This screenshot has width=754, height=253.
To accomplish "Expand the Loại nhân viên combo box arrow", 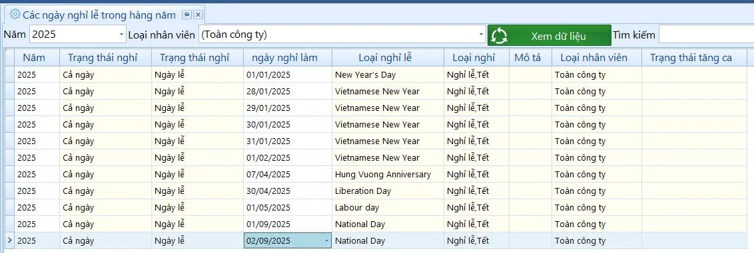I will tap(482, 35).
